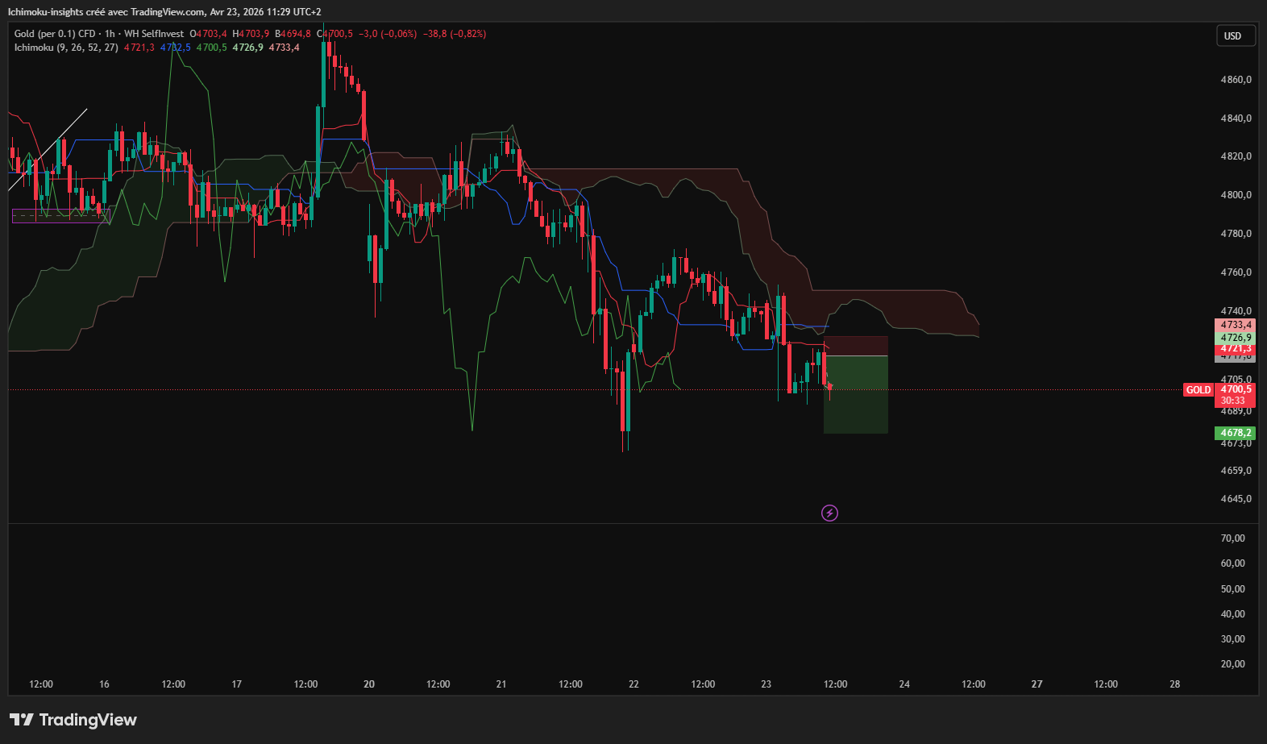Click the red GOLD symbol label
This screenshot has width=1267, height=744.
[1198, 390]
